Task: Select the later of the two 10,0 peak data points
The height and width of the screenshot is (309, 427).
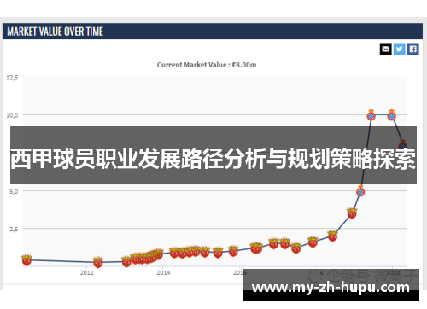Action: coord(392,115)
